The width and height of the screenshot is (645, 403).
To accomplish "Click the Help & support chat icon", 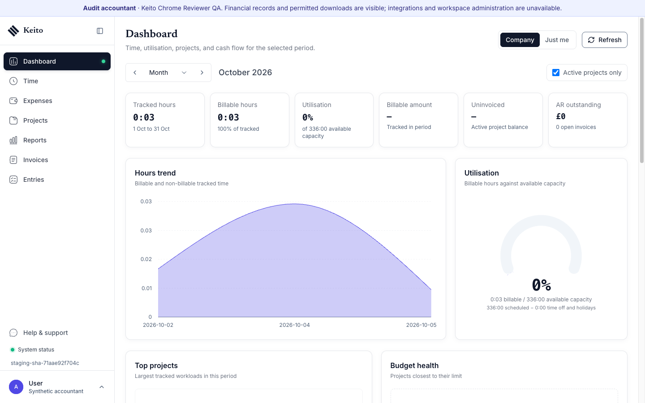I will [x=13, y=333].
